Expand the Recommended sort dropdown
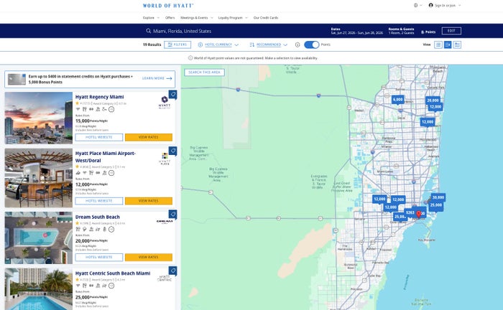 point(269,44)
